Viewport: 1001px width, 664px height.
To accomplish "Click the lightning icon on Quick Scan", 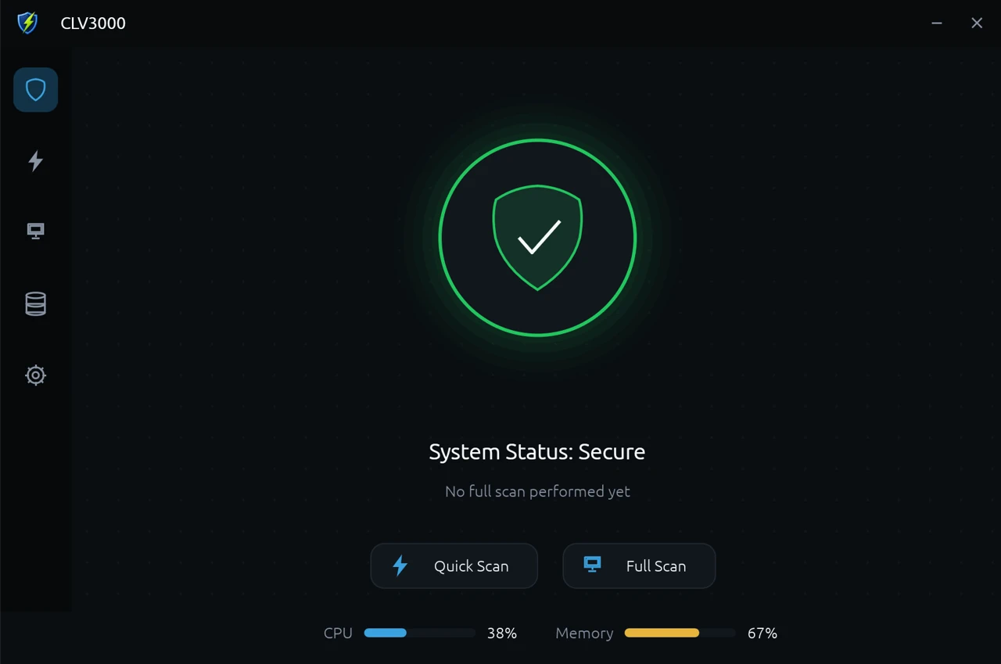I will [x=400, y=565].
